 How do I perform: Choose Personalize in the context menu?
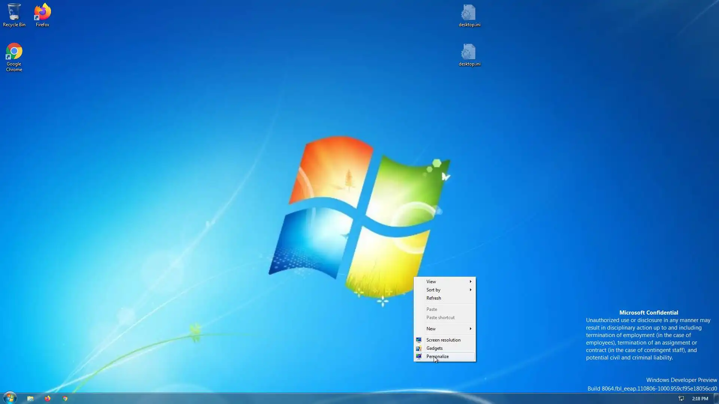point(437,356)
